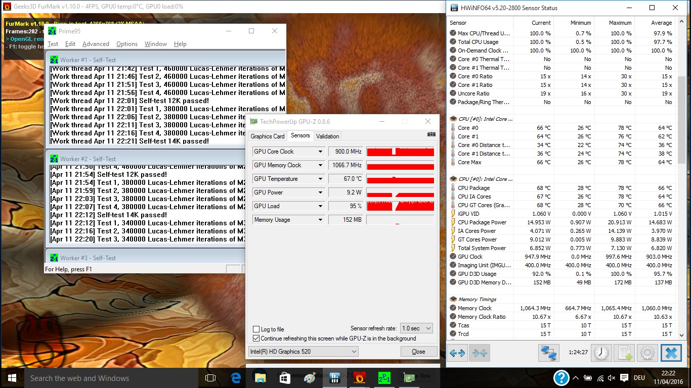Open the Windows Start button

[12, 378]
